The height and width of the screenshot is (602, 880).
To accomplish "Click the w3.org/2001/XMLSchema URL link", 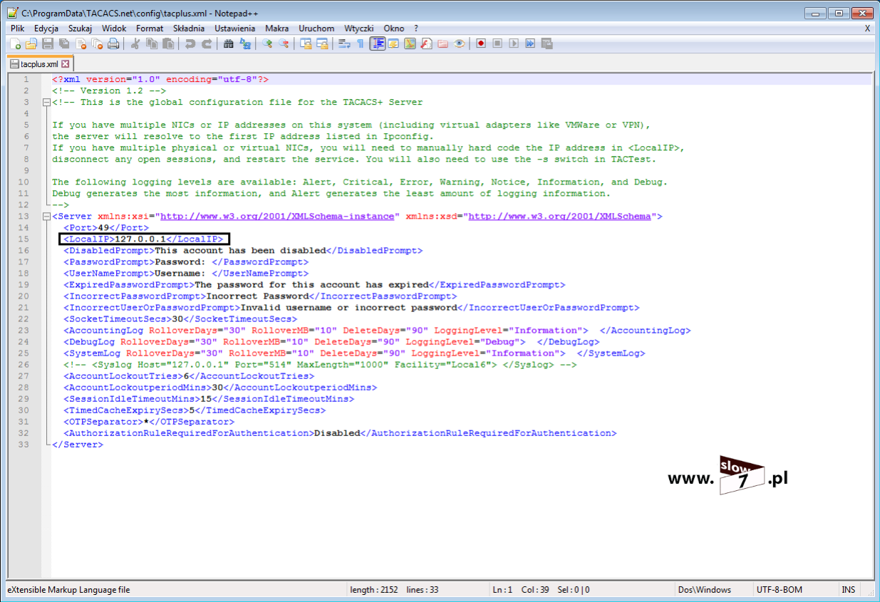I will (x=559, y=217).
